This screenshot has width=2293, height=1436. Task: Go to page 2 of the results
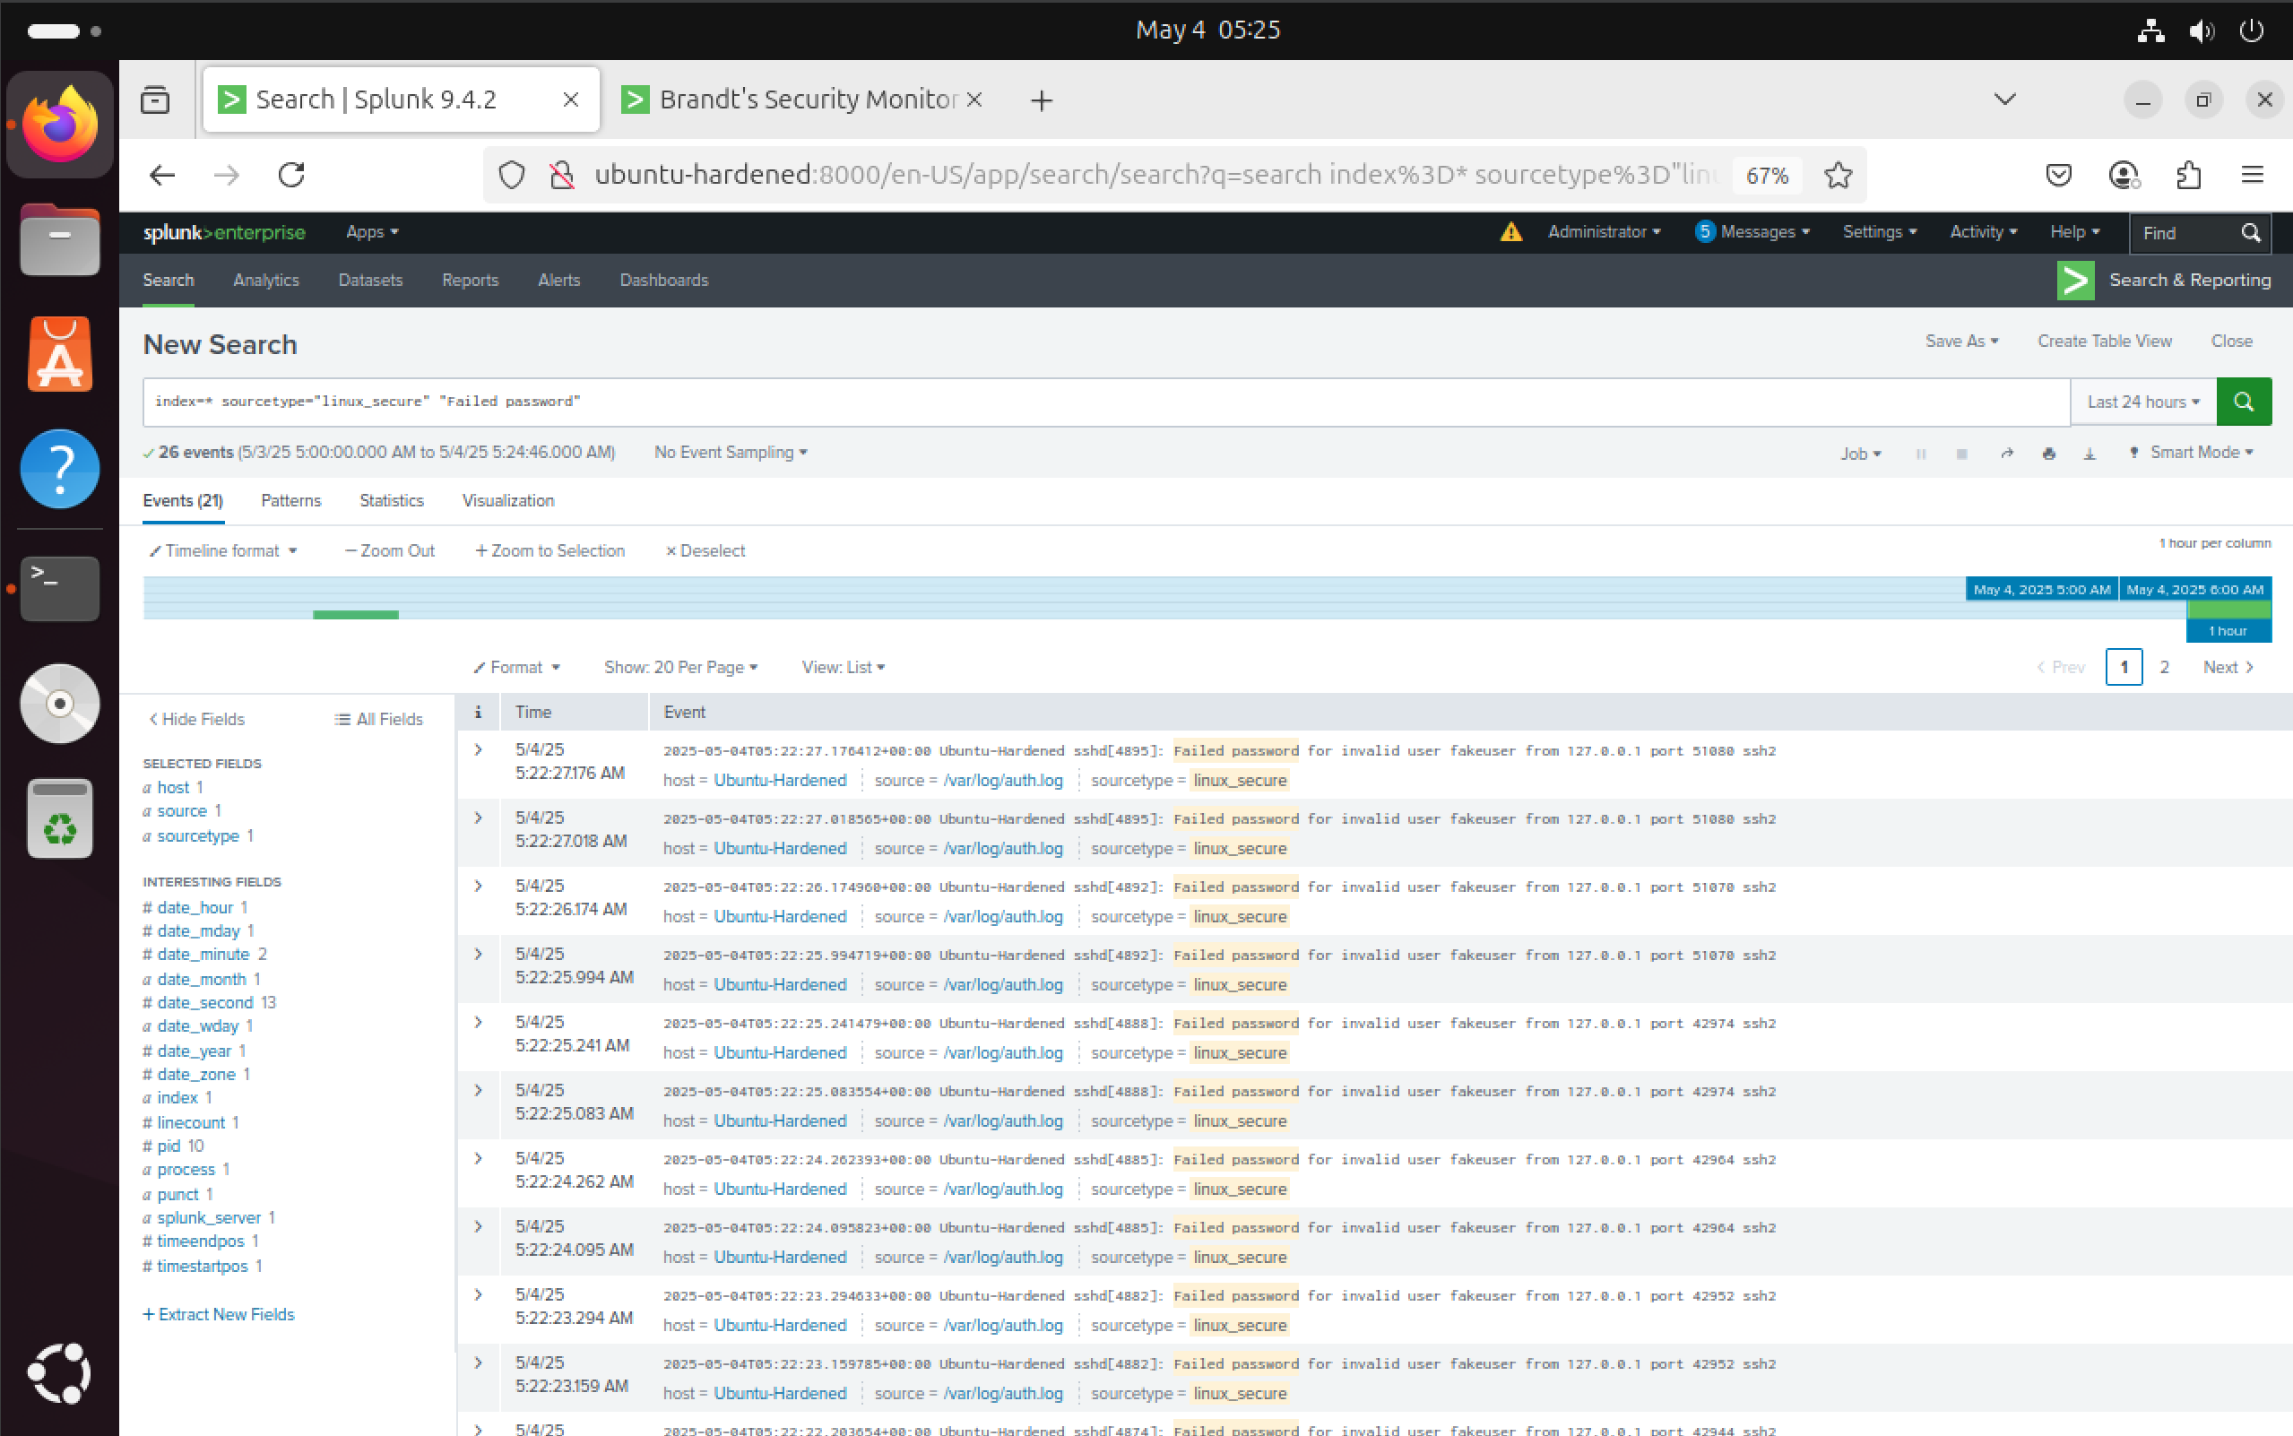coord(2164,667)
